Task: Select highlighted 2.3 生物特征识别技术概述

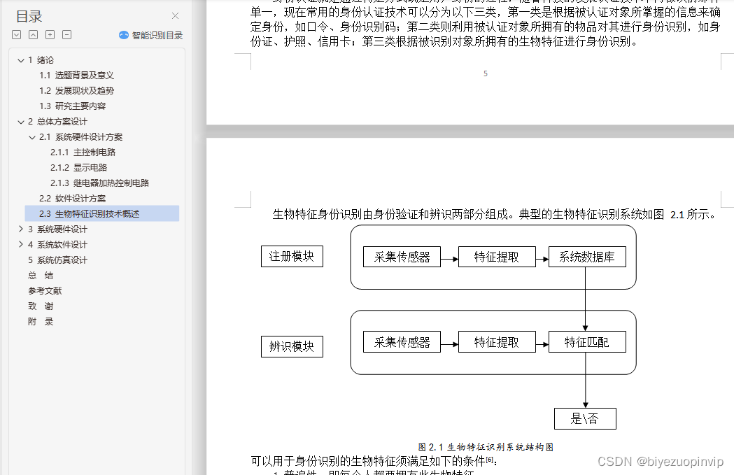Action: pos(102,213)
